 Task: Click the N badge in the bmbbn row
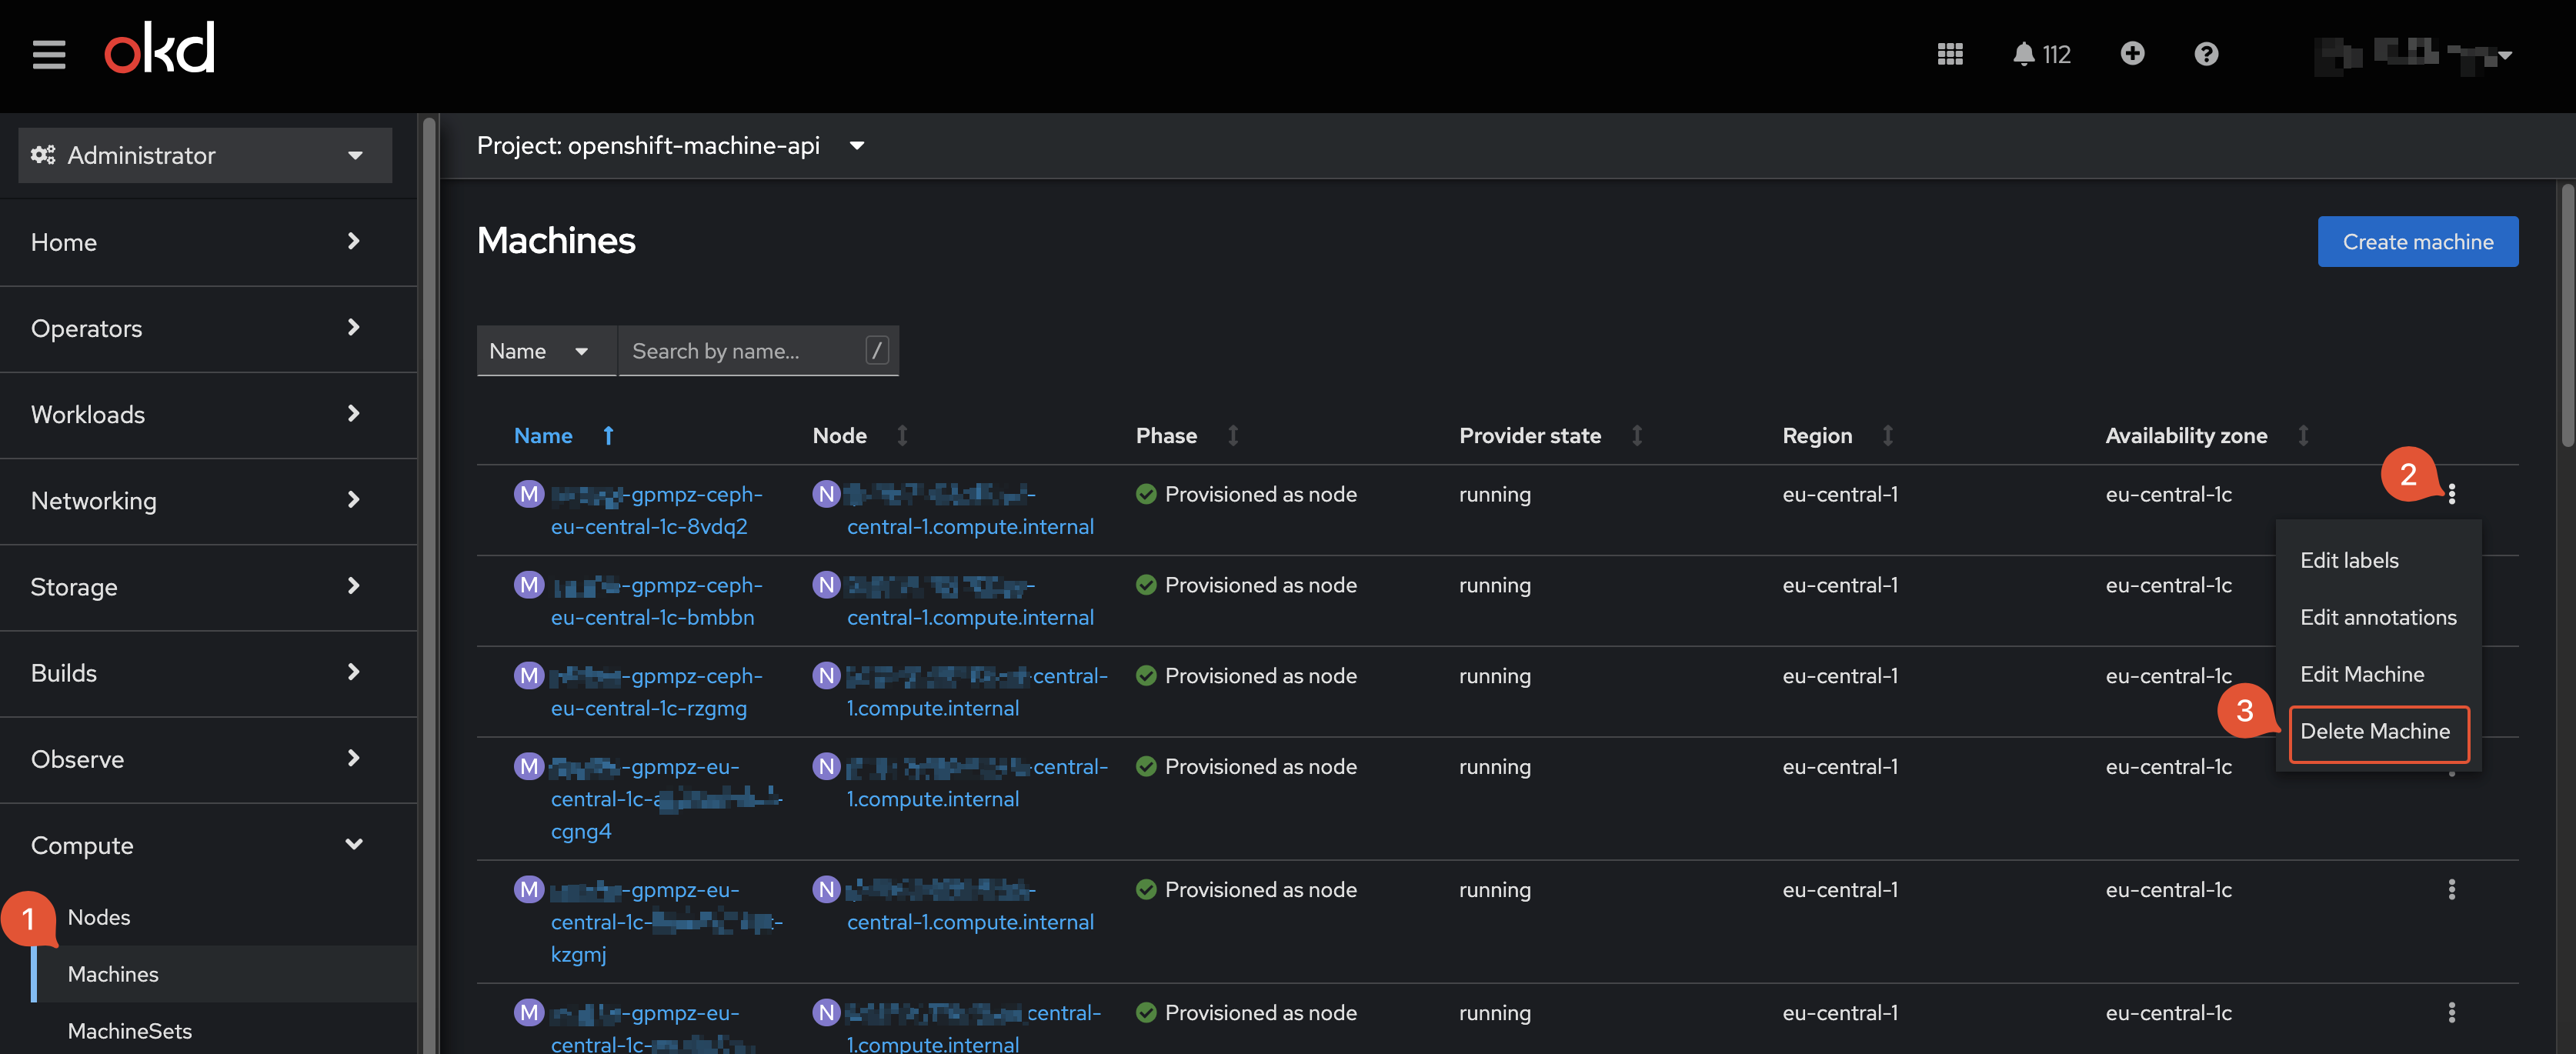point(826,585)
